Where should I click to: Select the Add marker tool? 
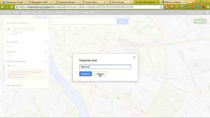point(69,28)
